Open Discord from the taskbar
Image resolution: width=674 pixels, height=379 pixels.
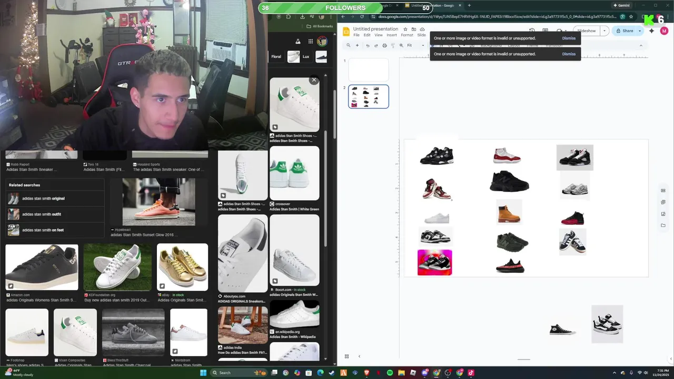pos(424,373)
